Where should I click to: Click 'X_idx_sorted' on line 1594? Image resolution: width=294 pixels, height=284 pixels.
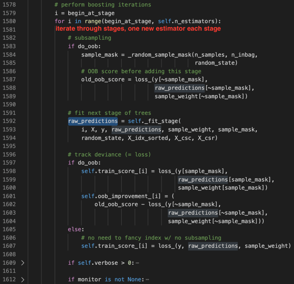(x=148, y=138)
